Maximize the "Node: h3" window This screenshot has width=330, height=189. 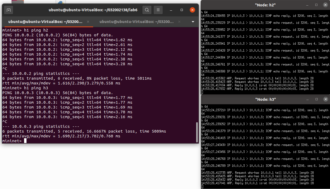pos(316,99)
